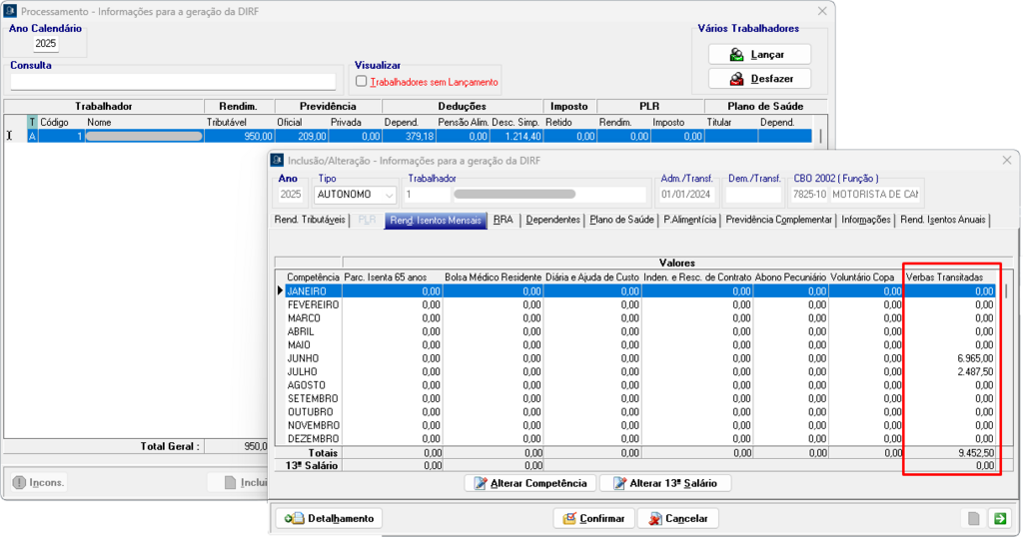1023x537 pixels.
Task: Open the Rend. Isentos Anuais tab
Action: pos(944,220)
